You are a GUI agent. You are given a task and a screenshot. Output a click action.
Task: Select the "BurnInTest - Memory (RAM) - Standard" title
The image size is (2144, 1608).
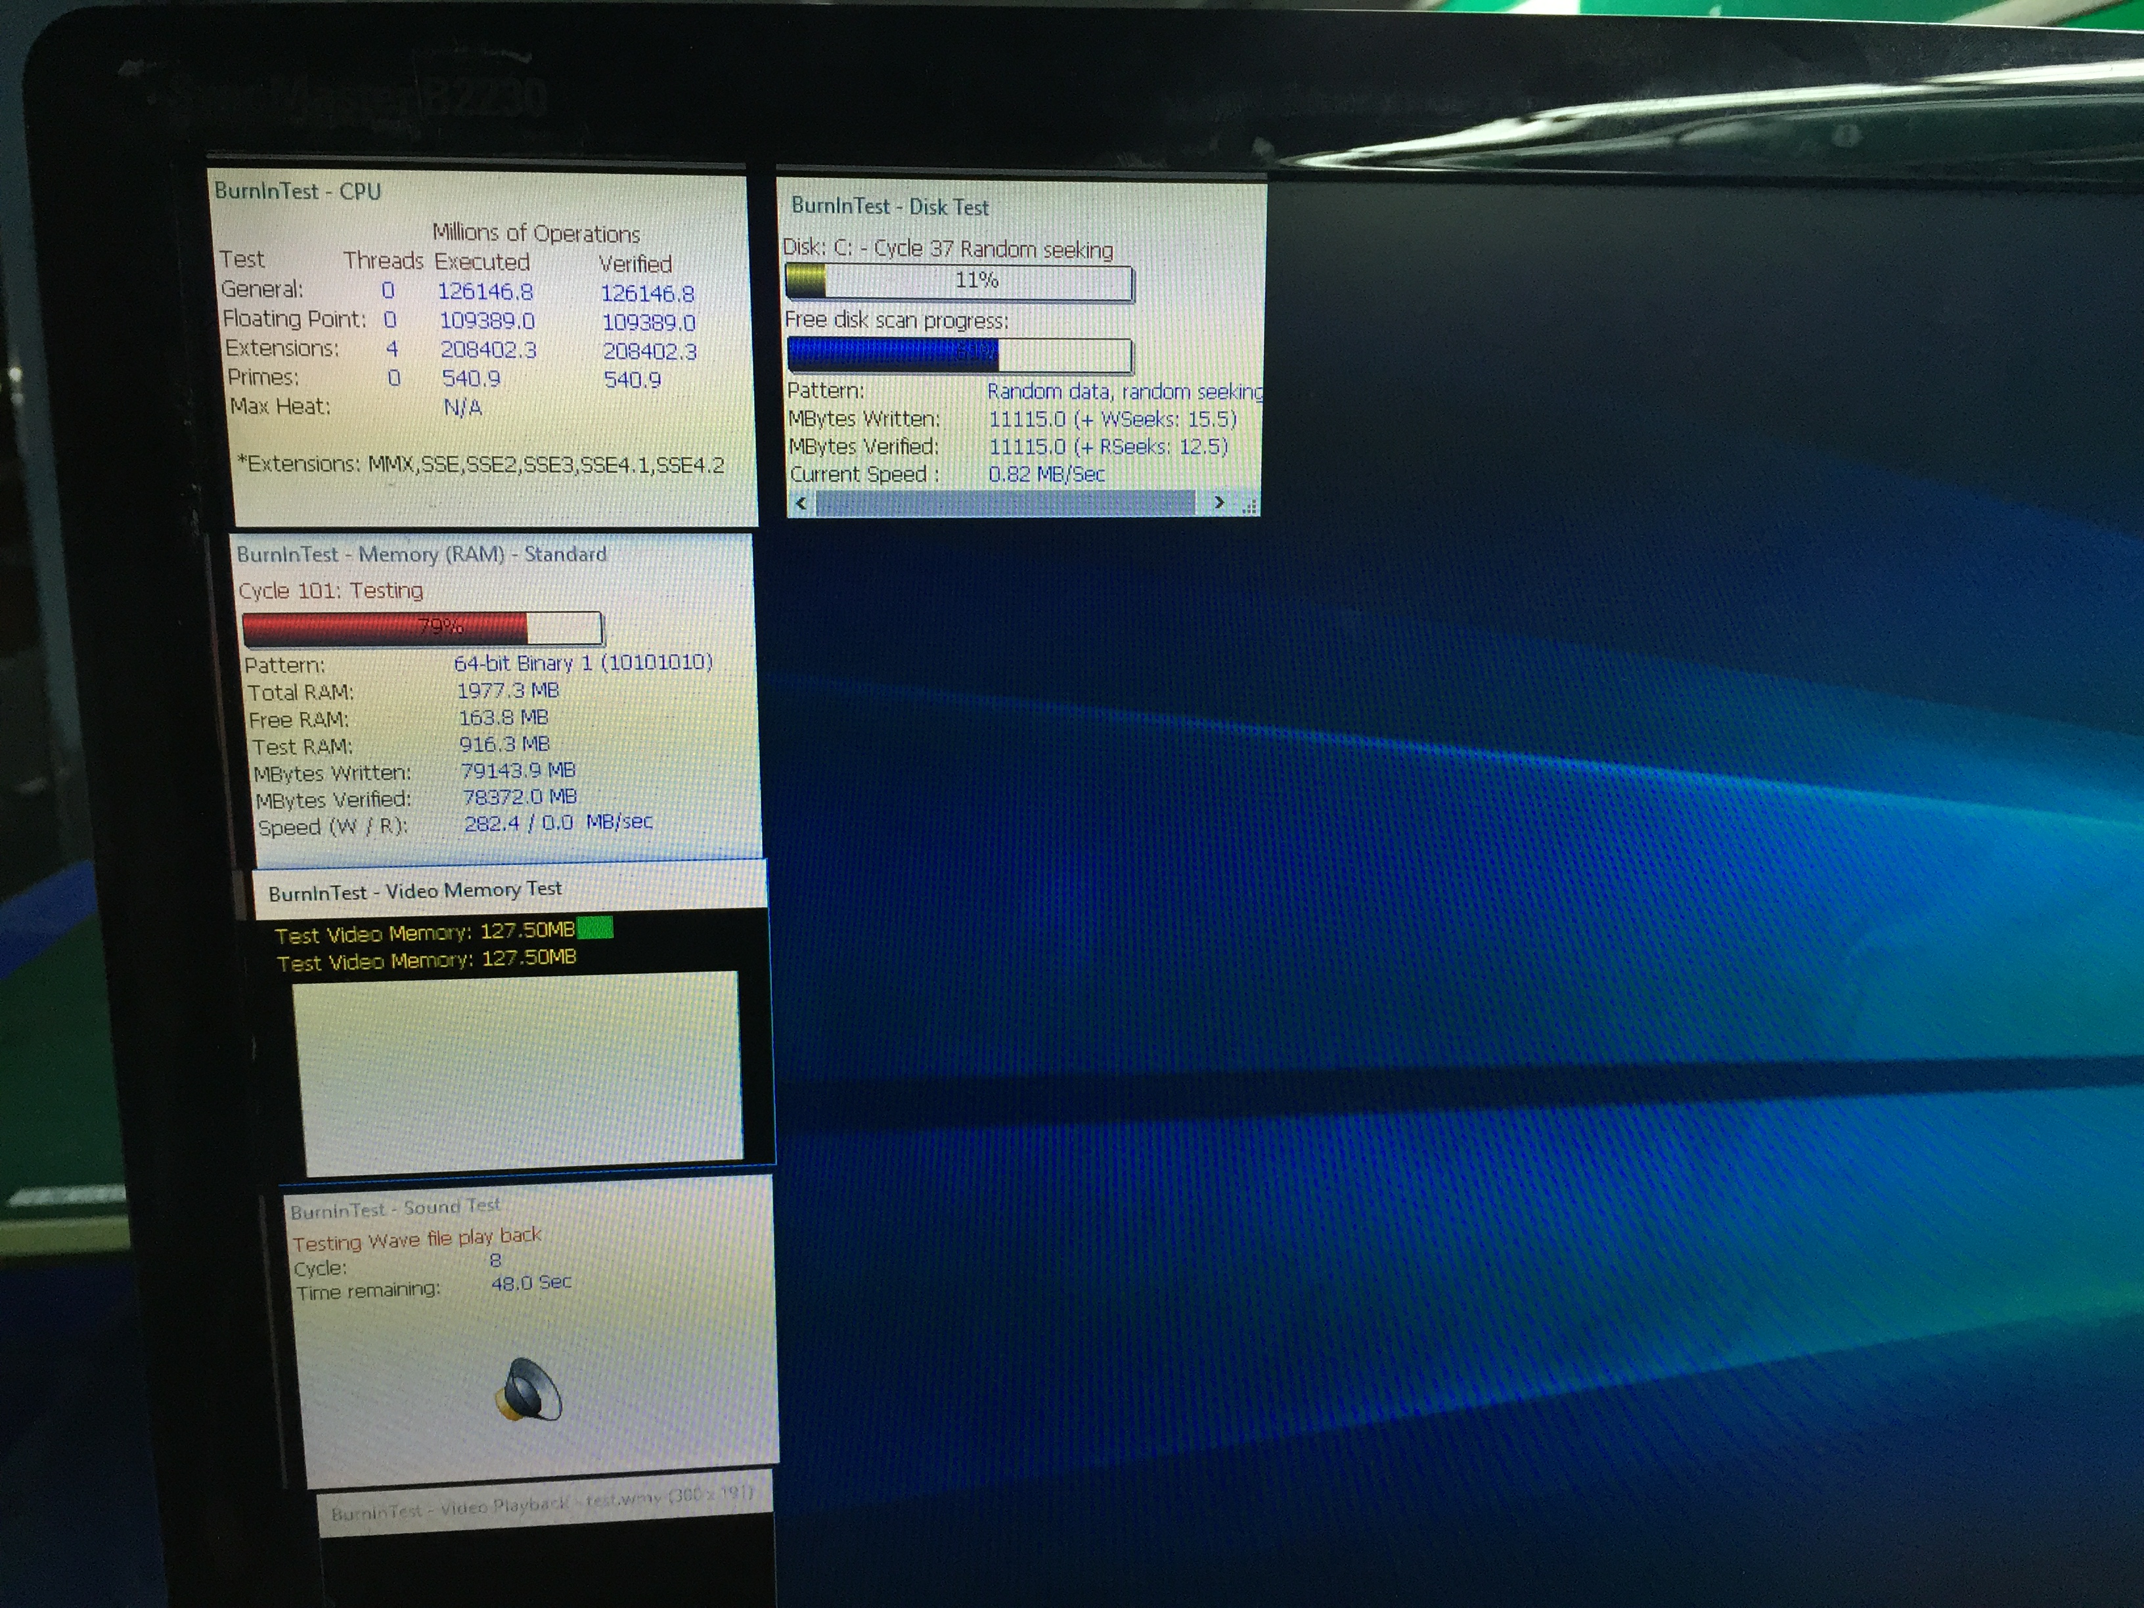pyautogui.click(x=422, y=554)
